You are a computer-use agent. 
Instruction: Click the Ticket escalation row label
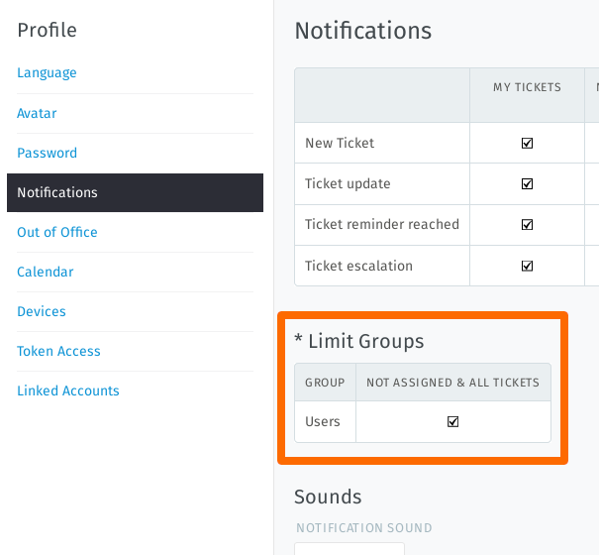[x=358, y=266]
